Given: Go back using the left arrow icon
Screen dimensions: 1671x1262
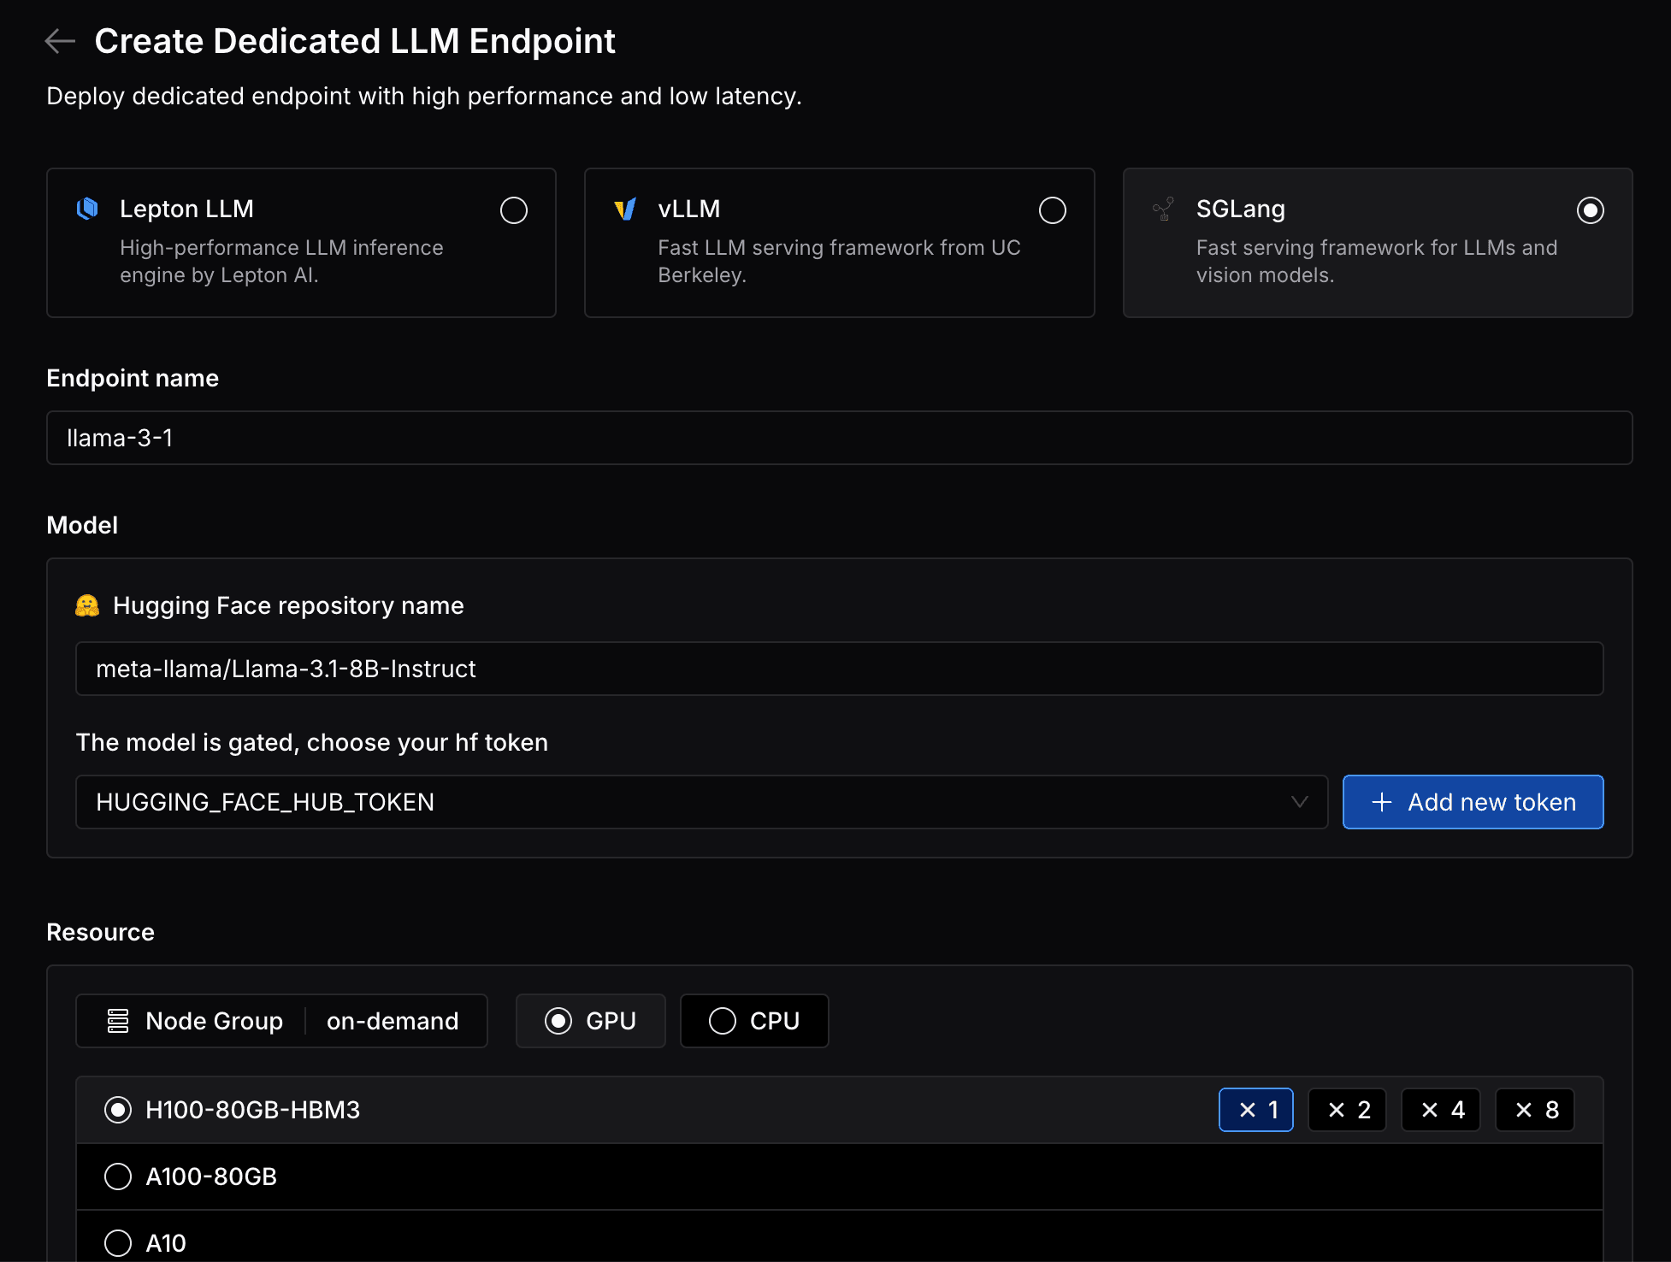Looking at the screenshot, I should click(60, 41).
